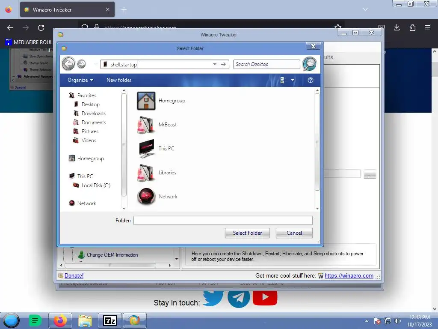
Task: Open a new Firefox tab
Action: [x=124, y=10]
